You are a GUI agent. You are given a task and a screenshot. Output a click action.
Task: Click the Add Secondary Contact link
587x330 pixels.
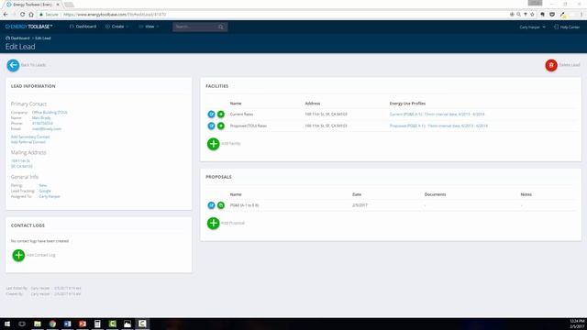click(x=30, y=137)
